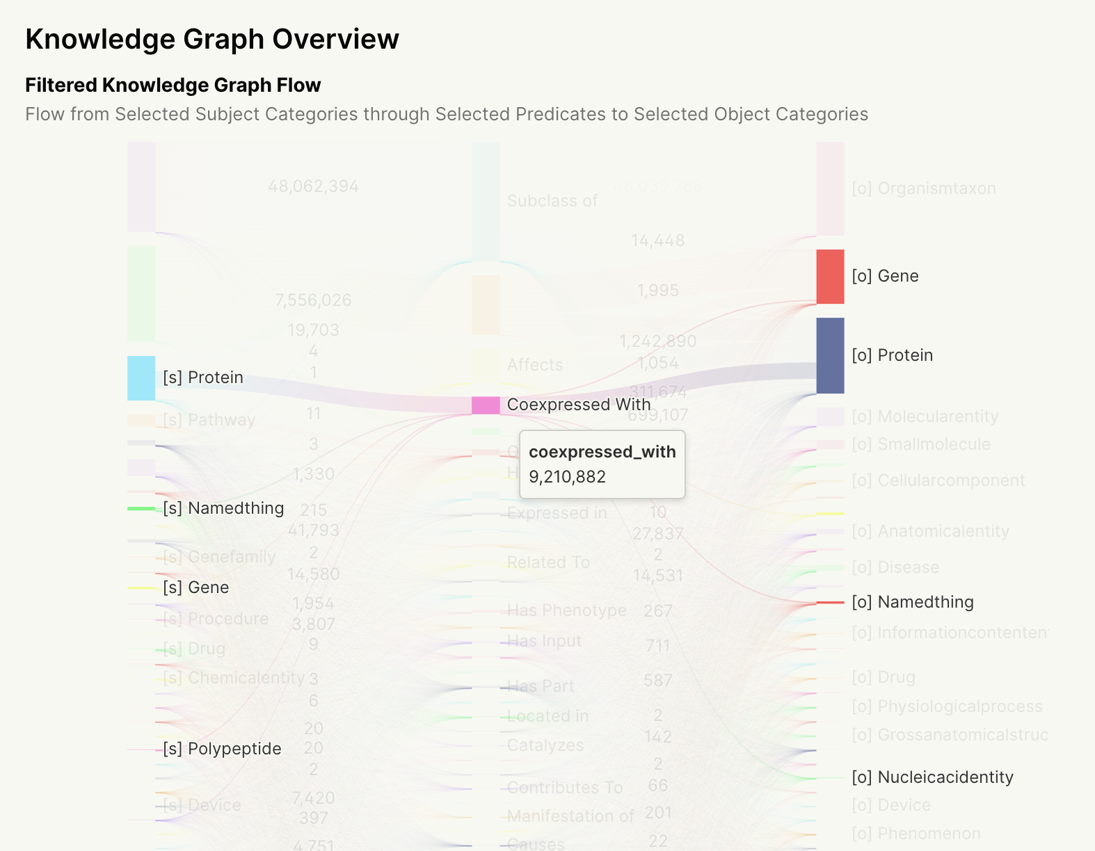1095x851 pixels.
Task: Click the light blue [s] Protein node bar
Action: point(141,378)
